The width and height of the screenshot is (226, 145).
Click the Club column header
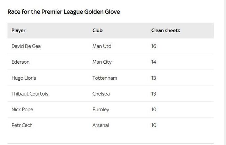coord(97,30)
